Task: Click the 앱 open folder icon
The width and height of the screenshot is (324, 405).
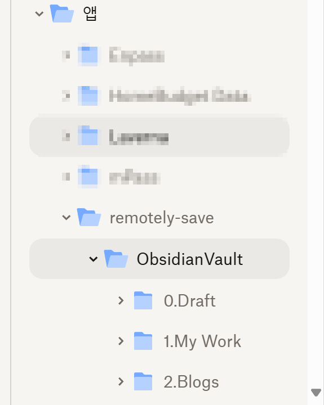Action: point(62,13)
